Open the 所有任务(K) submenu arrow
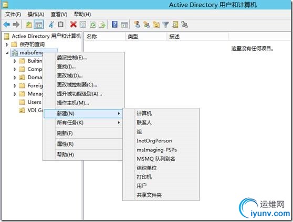The height and width of the screenshot is (222, 293). tap(119, 123)
